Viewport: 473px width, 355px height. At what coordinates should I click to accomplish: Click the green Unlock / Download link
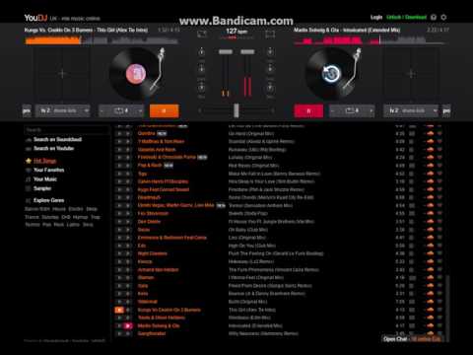(x=406, y=17)
